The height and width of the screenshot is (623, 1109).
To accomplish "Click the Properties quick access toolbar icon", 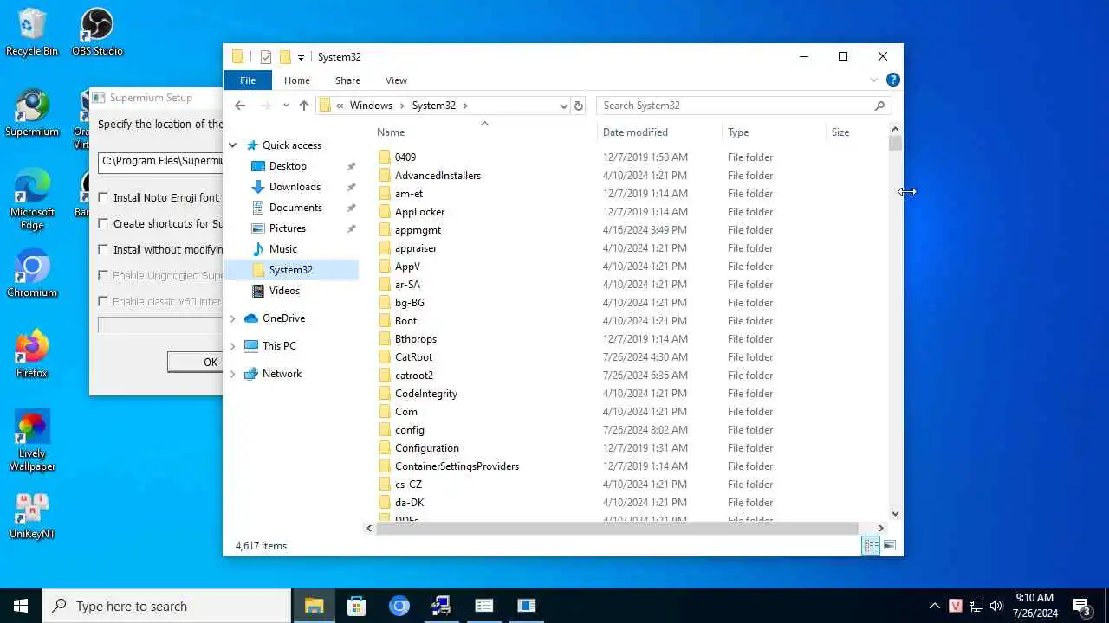I will [x=266, y=57].
